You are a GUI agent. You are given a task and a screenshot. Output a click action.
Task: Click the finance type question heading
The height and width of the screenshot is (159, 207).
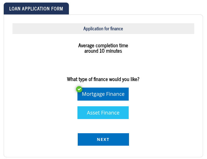(x=103, y=79)
